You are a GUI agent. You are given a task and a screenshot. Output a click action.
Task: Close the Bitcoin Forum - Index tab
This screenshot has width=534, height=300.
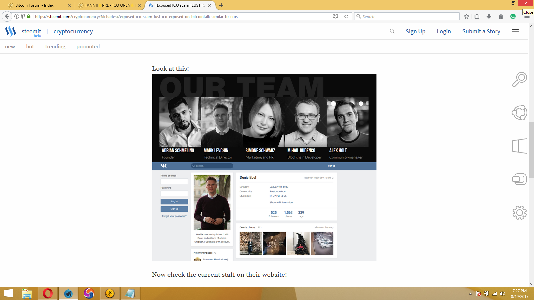pos(69,5)
